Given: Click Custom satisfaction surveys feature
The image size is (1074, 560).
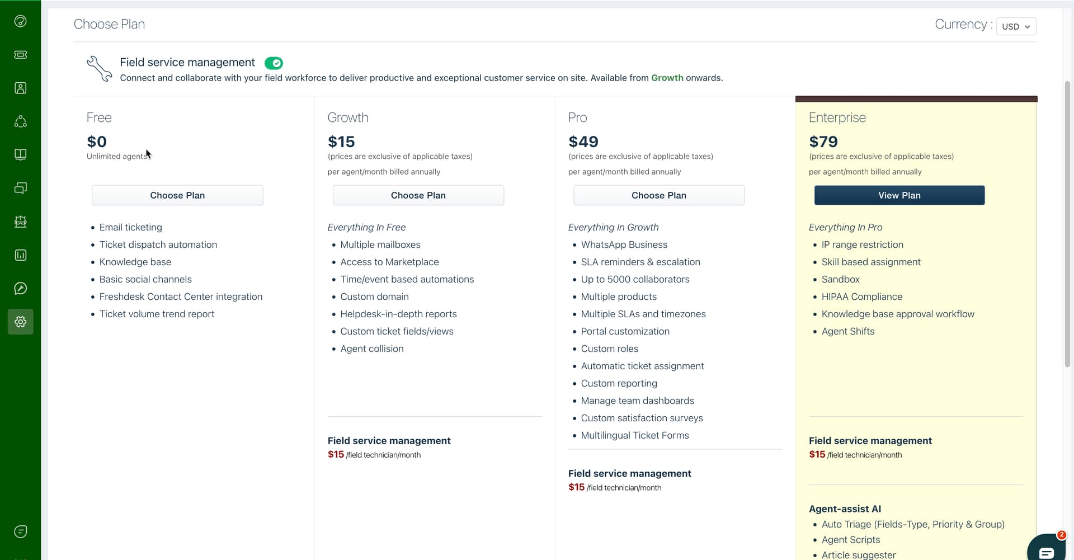Looking at the screenshot, I should tap(642, 418).
